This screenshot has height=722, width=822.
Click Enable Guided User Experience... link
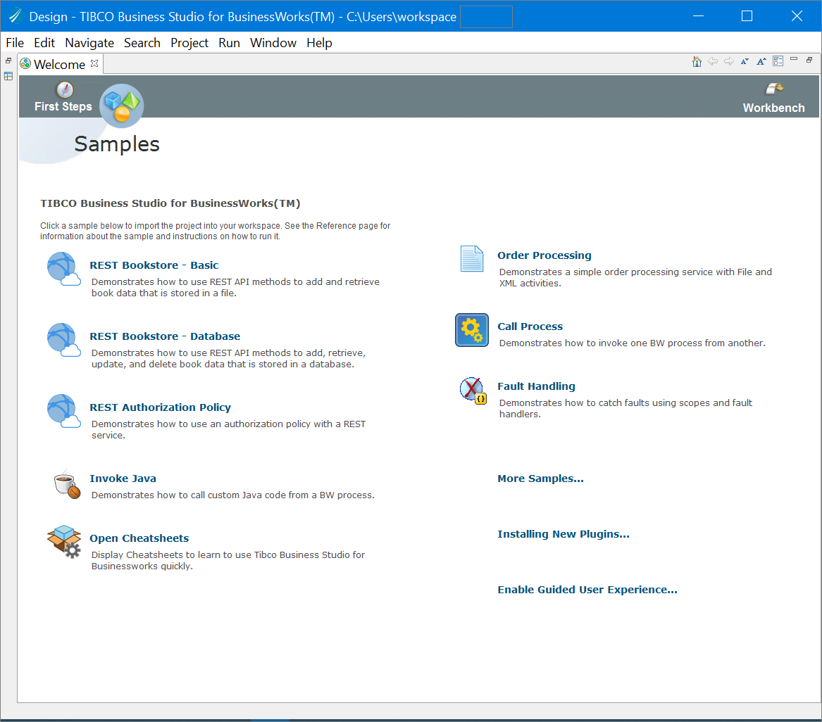[x=587, y=590]
